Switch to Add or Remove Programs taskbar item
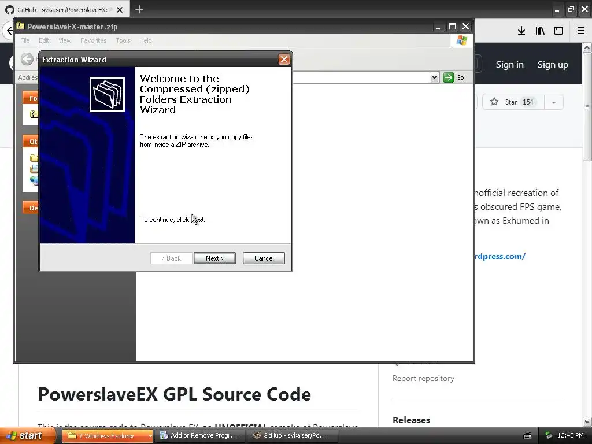This screenshot has height=444, width=592. (199, 436)
